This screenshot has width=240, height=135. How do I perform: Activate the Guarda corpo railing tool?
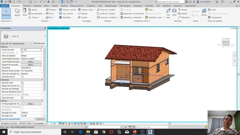point(85,10)
